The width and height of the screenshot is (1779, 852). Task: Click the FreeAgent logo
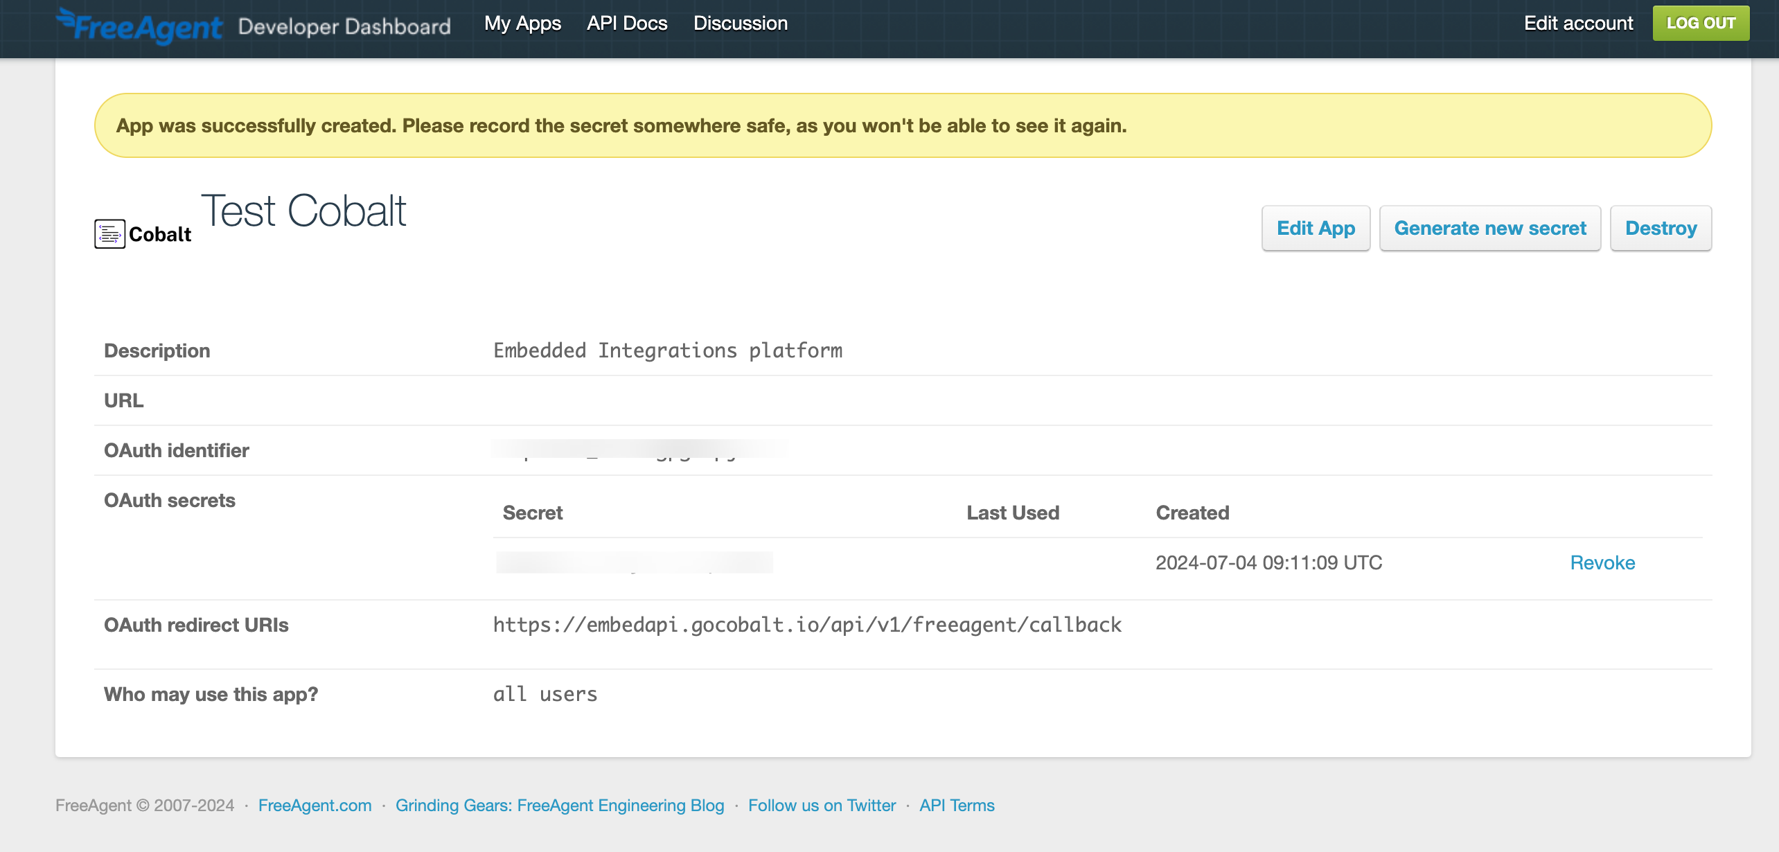[139, 26]
